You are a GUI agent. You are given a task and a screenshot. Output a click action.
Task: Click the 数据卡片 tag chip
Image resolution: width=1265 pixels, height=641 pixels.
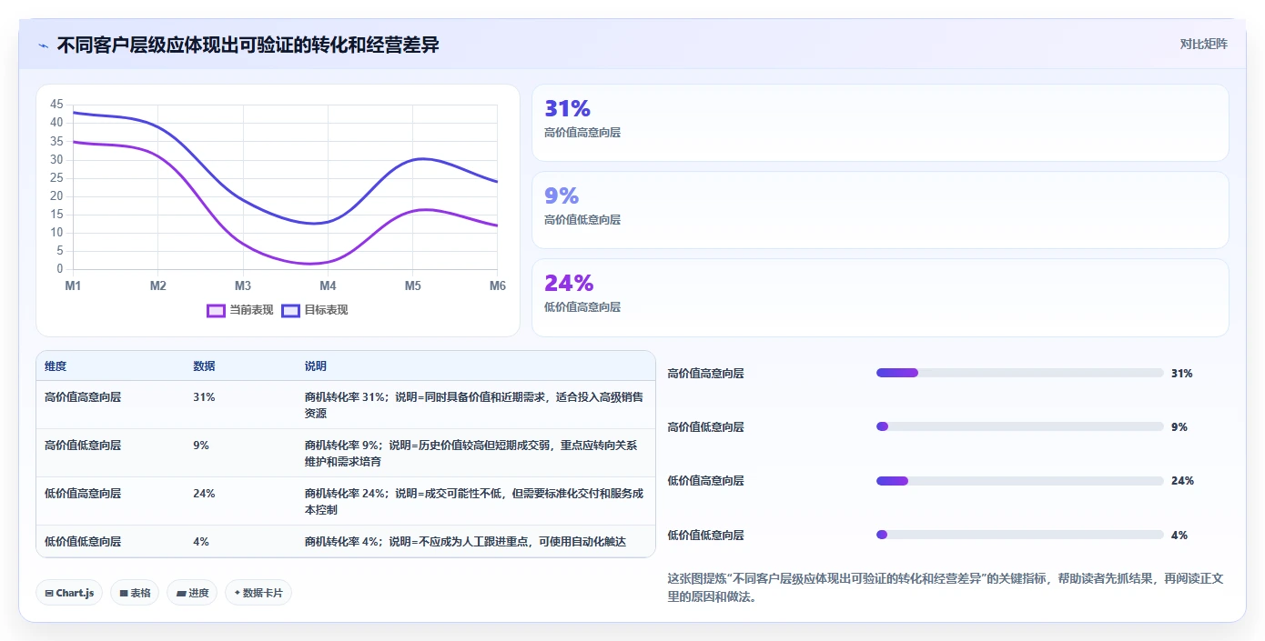tap(258, 593)
